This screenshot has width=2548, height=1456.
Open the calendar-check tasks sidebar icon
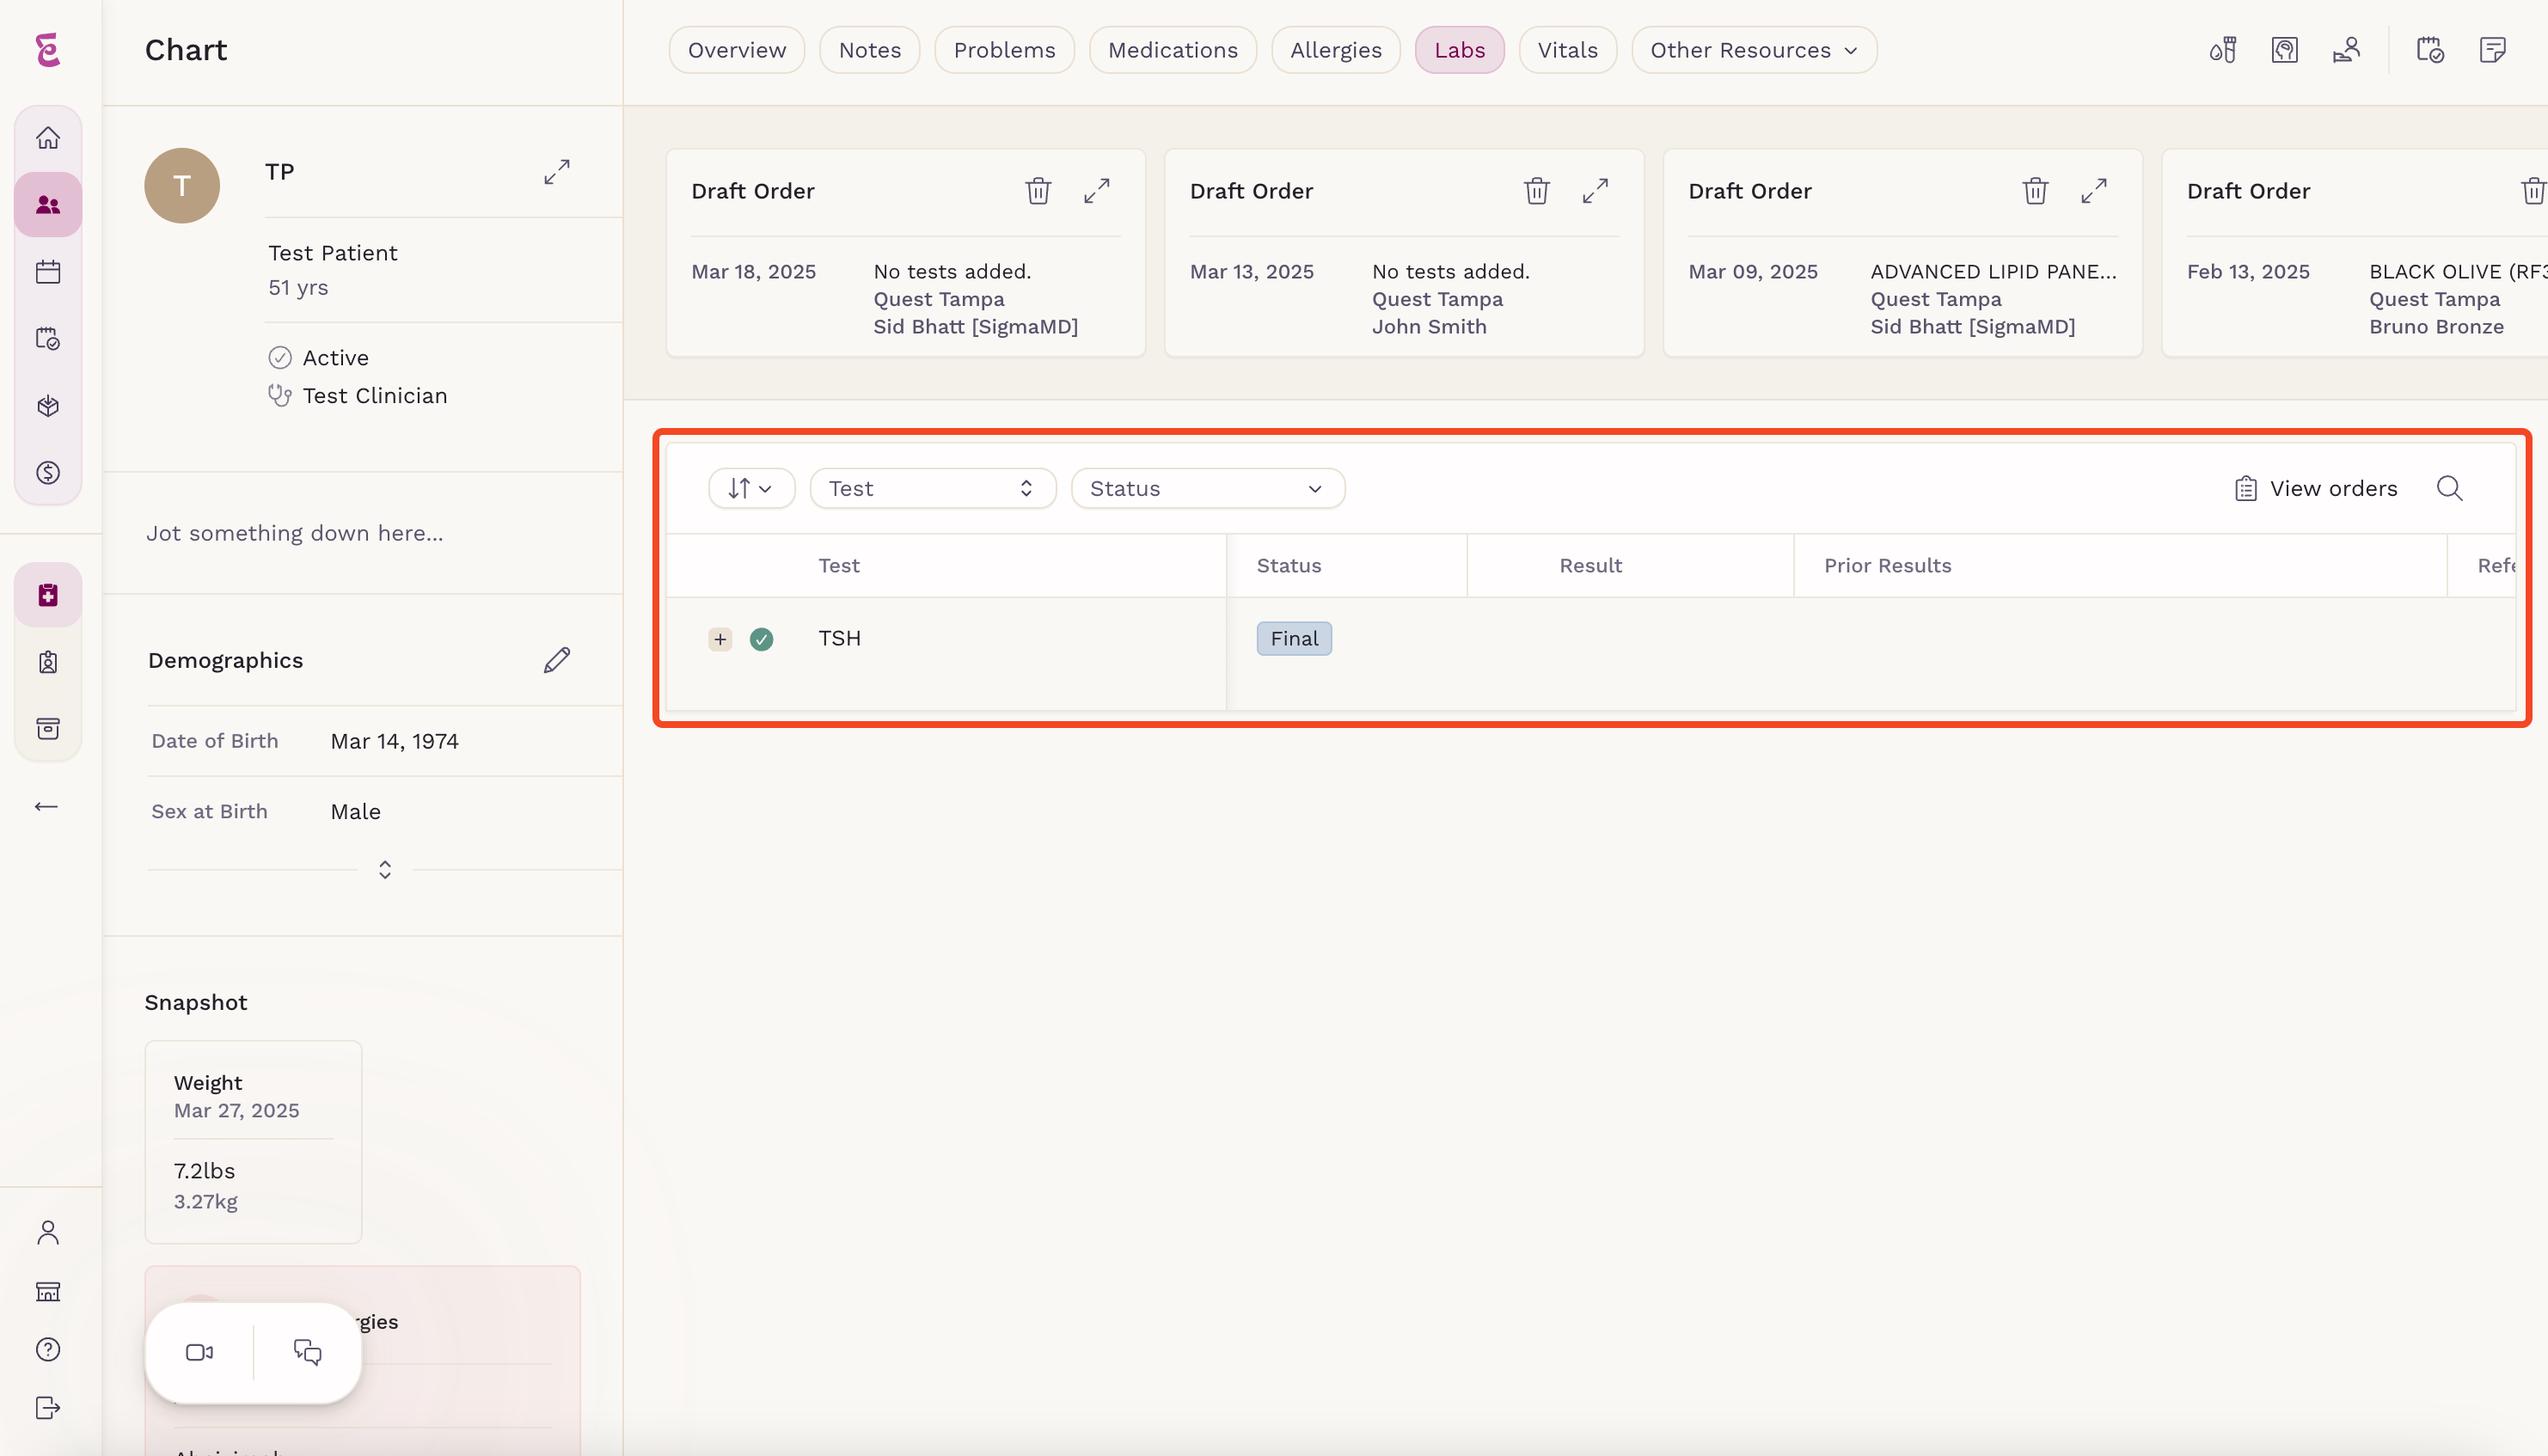click(x=48, y=339)
